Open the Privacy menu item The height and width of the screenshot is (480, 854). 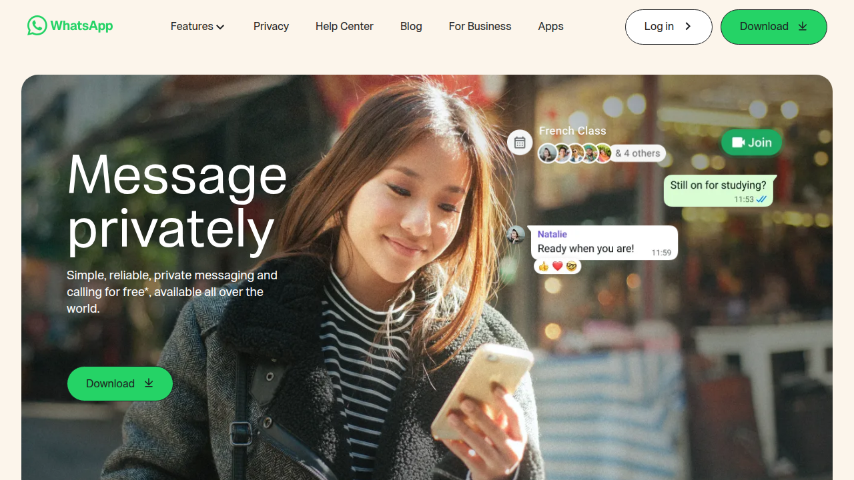[271, 27]
